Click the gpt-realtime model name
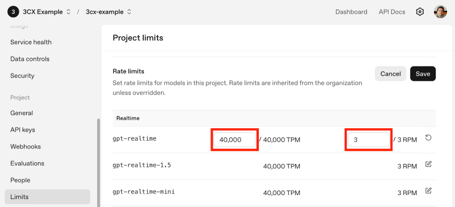 [x=134, y=139]
